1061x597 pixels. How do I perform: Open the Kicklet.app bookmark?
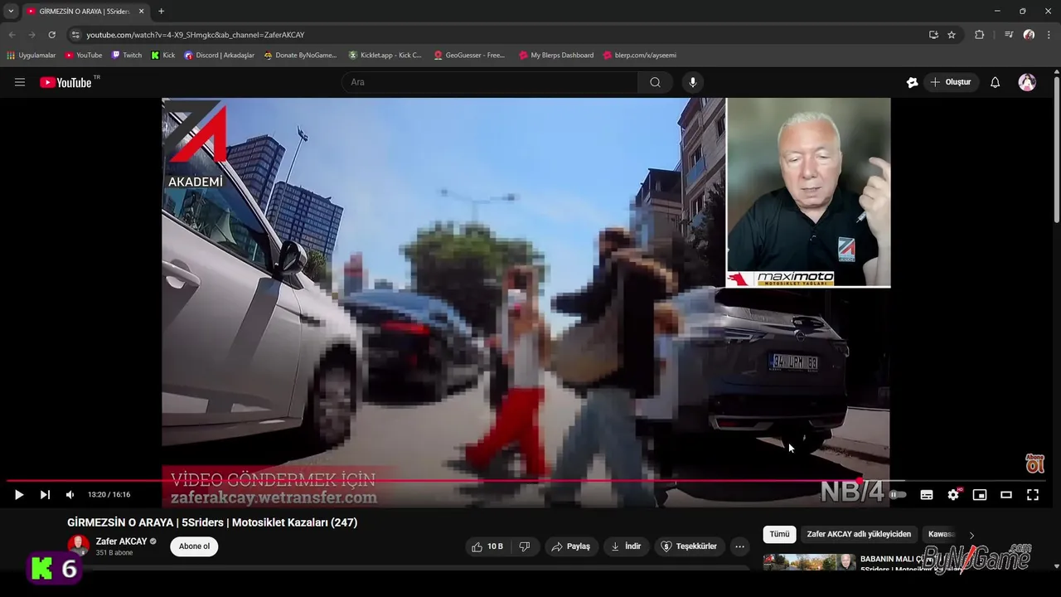tap(385, 56)
